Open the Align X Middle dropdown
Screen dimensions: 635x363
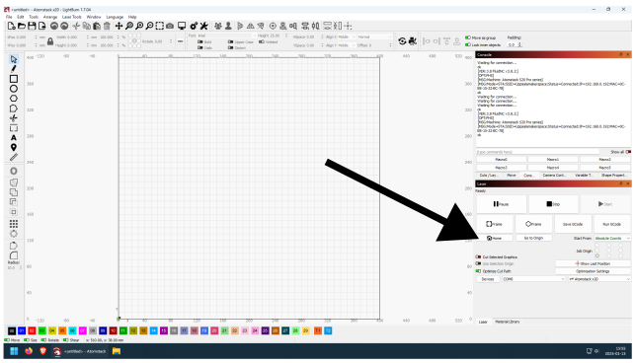(347, 36)
